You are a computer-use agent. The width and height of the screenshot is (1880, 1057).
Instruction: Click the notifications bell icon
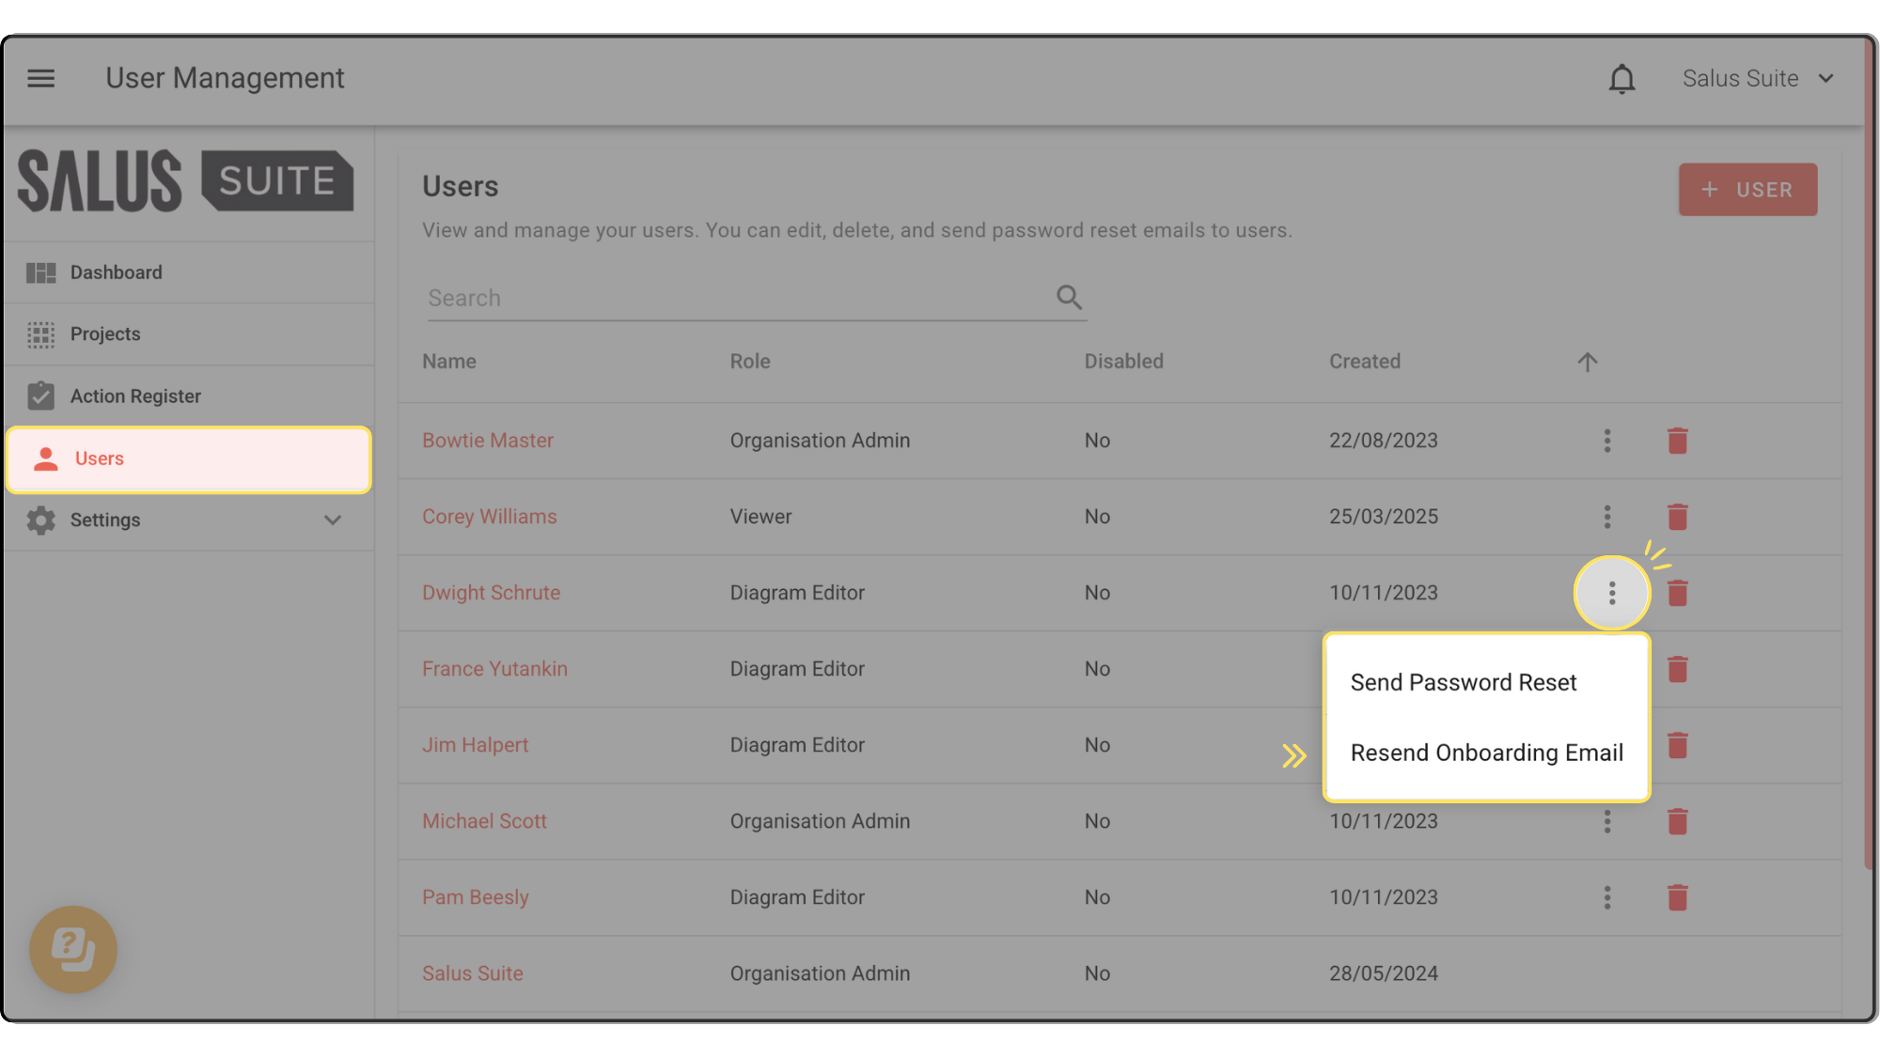click(x=1621, y=79)
